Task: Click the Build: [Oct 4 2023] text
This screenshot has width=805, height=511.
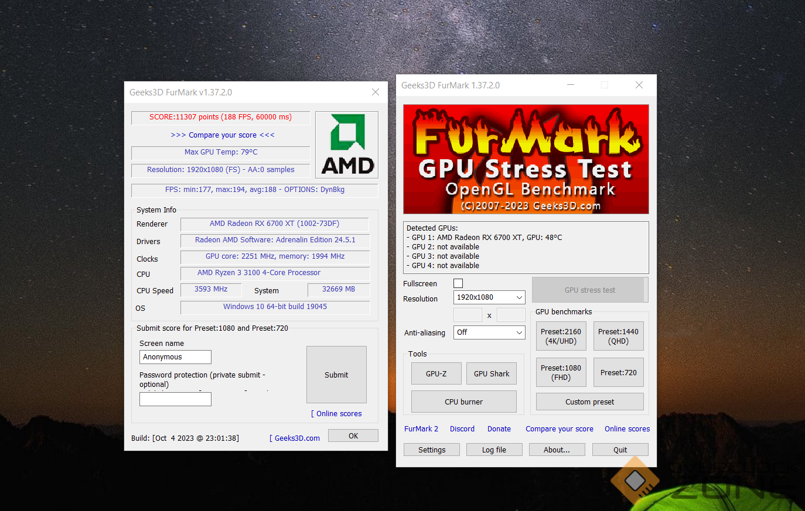Action: pos(185,438)
